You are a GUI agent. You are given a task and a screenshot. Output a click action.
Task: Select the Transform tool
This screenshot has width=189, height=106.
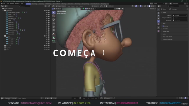coord(54,30)
